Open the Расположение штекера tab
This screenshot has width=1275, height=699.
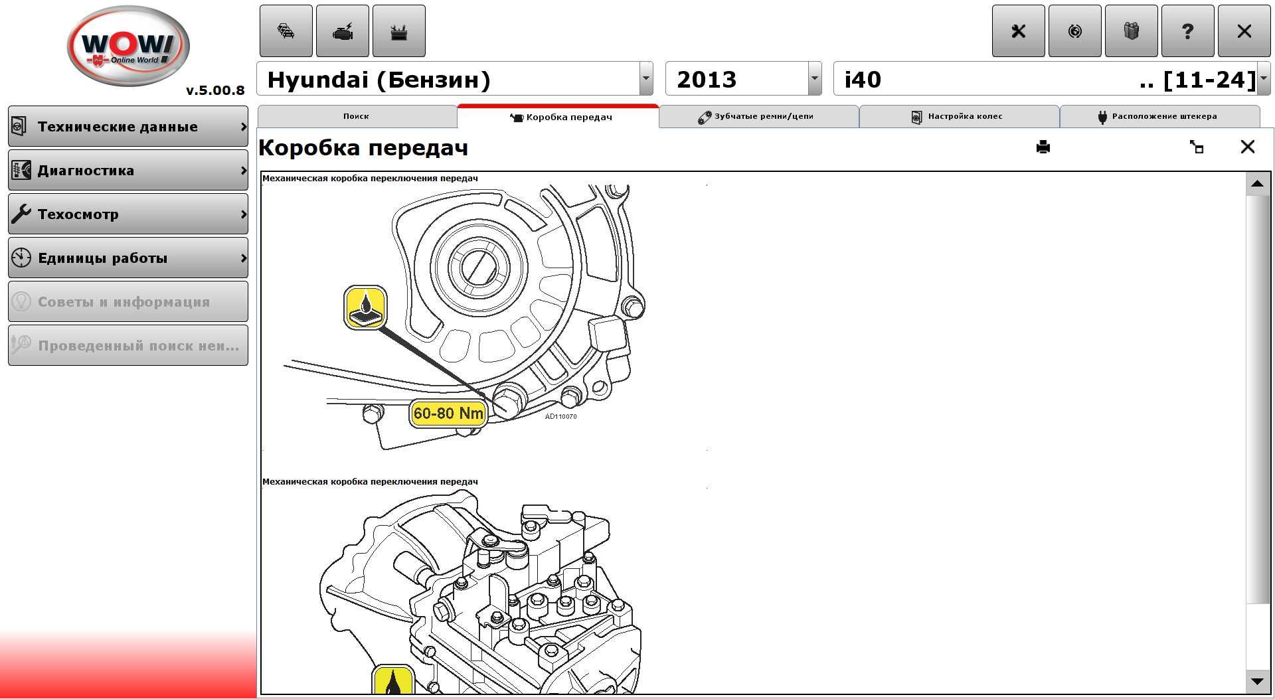click(1159, 116)
